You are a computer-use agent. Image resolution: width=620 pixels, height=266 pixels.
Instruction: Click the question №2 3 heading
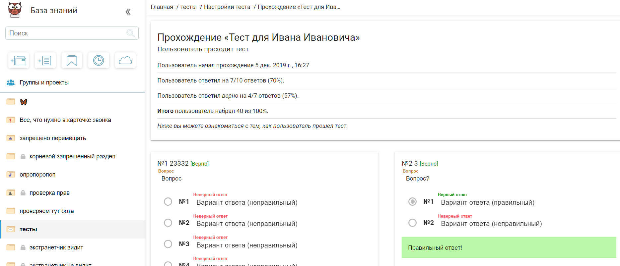coord(410,163)
